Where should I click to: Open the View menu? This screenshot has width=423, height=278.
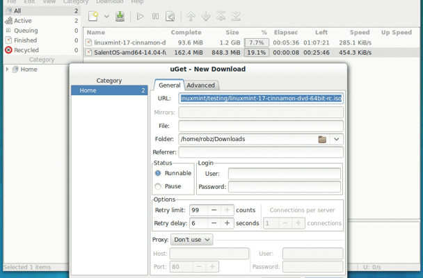[x=49, y=1]
